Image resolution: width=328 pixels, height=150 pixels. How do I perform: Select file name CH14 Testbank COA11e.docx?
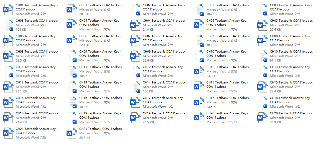point(164,82)
